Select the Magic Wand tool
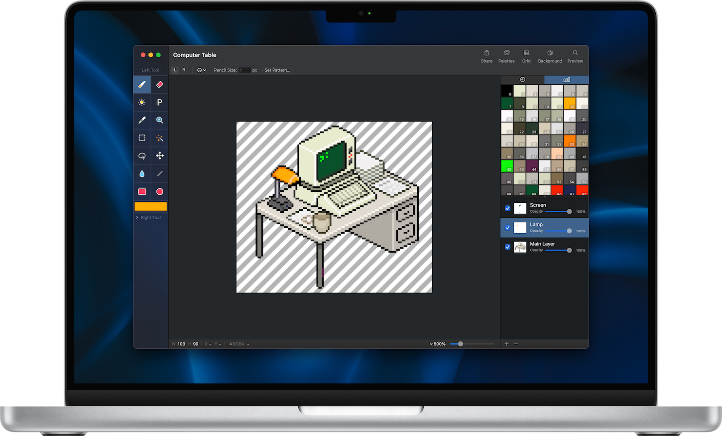 (160, 138)
